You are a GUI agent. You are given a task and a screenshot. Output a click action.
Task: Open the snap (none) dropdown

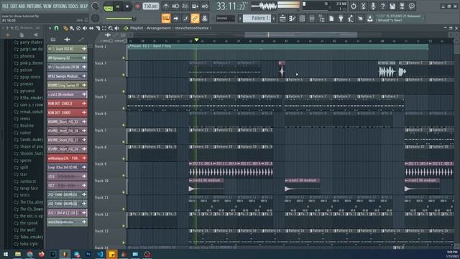pos(225,19)
